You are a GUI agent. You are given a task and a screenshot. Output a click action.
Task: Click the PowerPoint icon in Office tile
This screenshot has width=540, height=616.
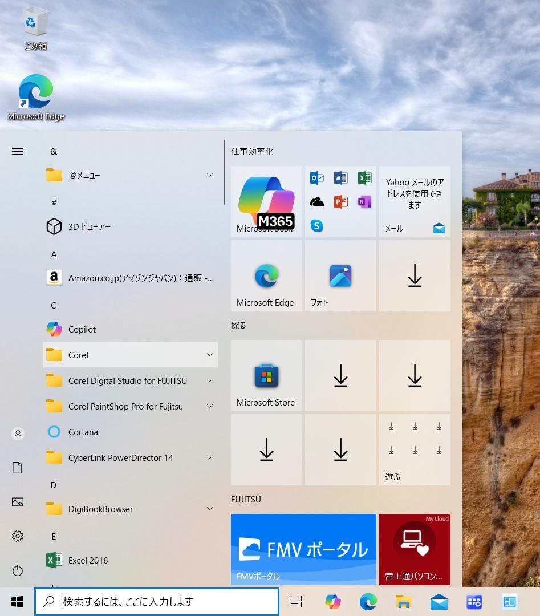341,202
